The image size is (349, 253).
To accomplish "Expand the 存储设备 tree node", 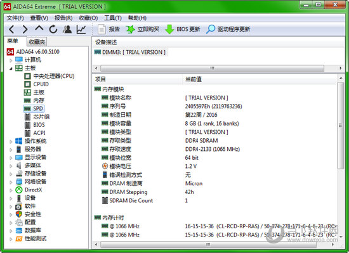I will tap(11, 174).
